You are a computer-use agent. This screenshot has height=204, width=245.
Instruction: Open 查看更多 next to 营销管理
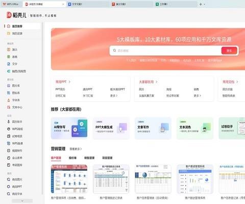point(76,149)
